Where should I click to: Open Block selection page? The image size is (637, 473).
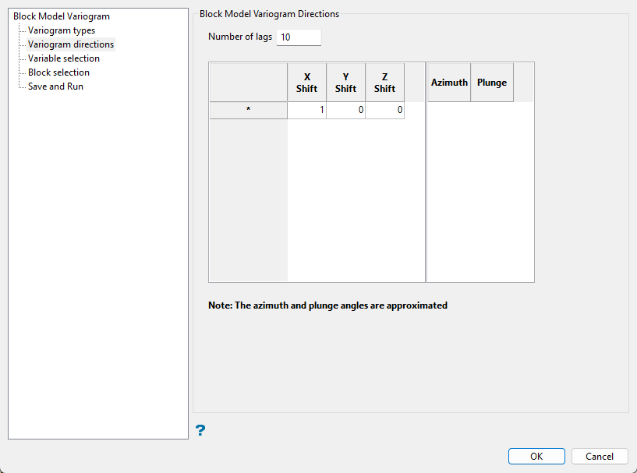(58, 72)
